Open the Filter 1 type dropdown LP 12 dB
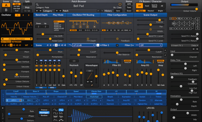Screen dimensions: 202x122 tap(84, 45)
